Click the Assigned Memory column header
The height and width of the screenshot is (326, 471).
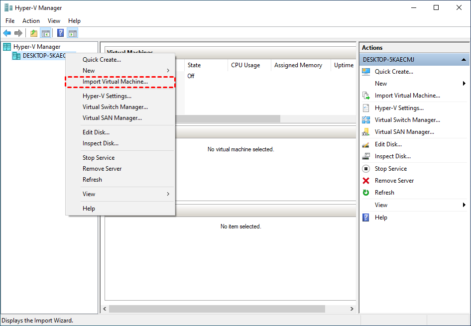(x=301, y=65)
